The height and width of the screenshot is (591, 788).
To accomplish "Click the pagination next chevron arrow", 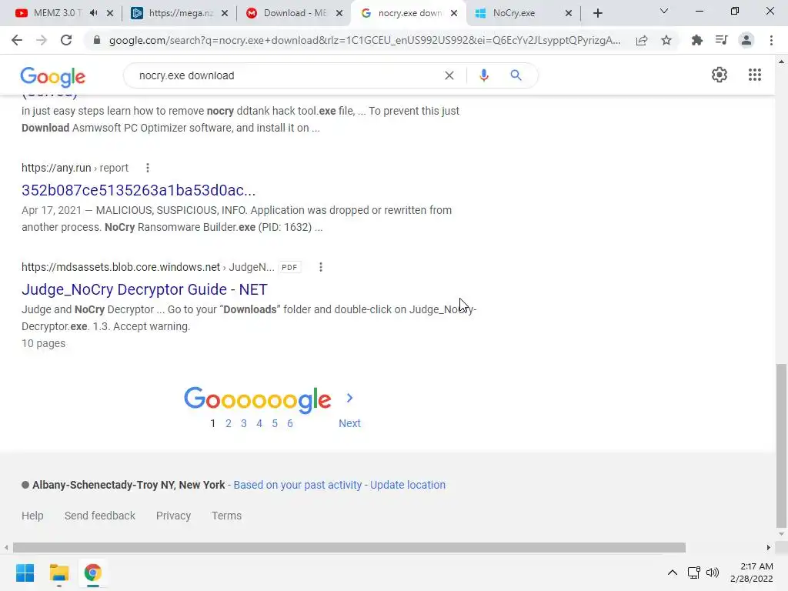I will click(350, 398).
